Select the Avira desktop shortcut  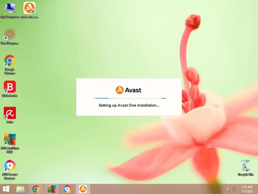(x=10, y=115)
